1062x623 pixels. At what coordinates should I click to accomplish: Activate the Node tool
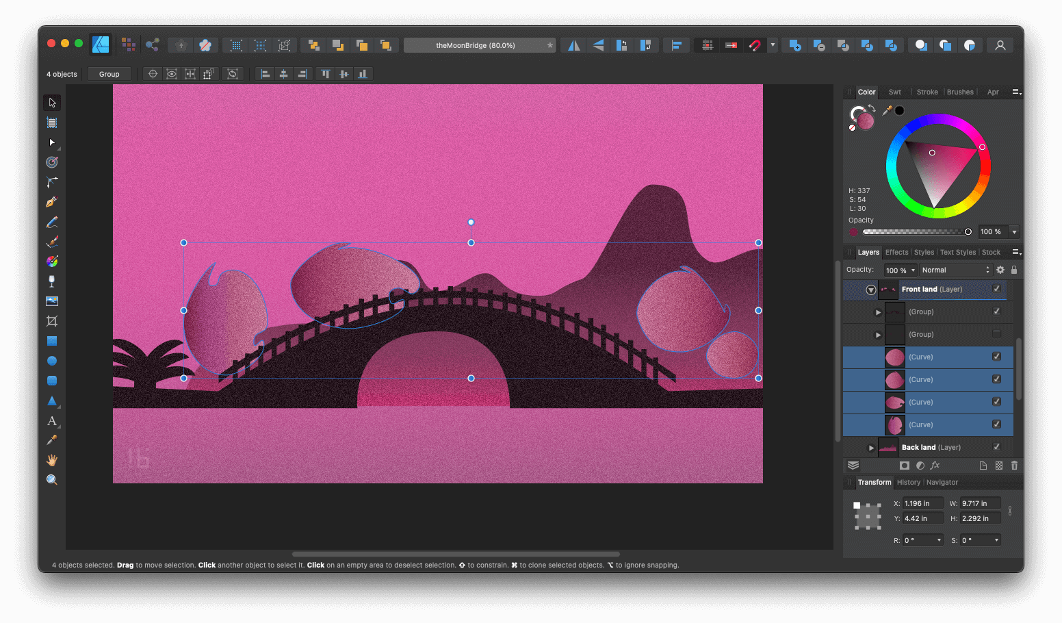(x=51, y=142)
